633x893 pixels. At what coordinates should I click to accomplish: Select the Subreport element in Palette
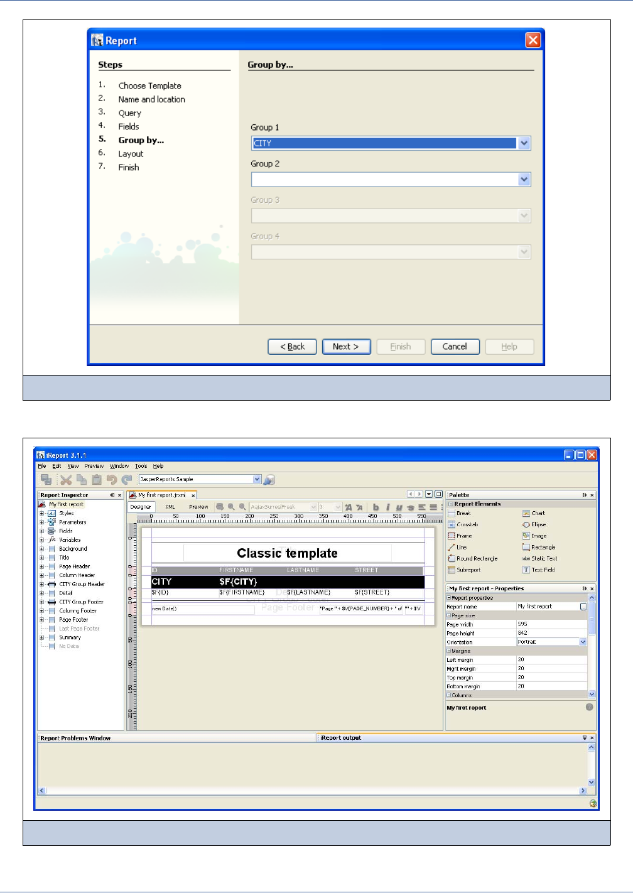pos(464,570)
